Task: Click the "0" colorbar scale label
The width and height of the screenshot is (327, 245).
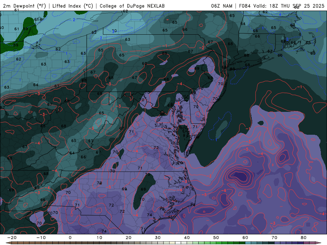Action: pos(70,238)
